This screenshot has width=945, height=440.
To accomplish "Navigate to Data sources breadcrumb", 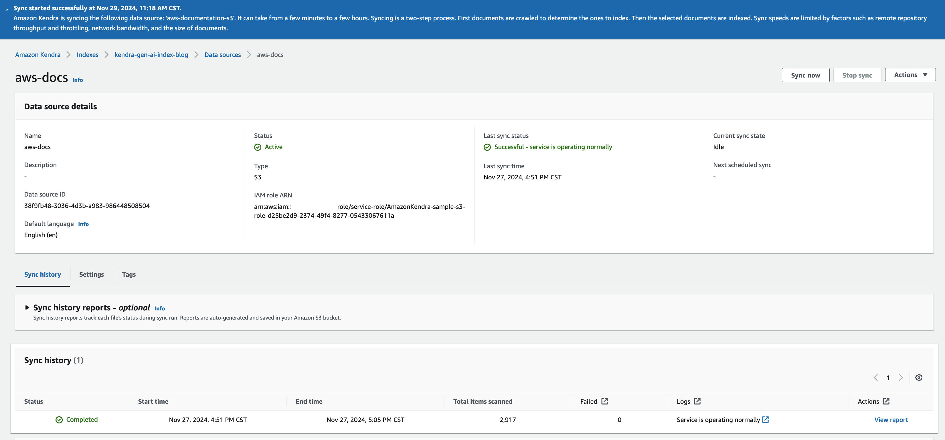I will (x=222, y=55).
